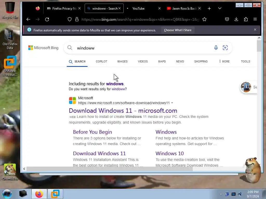Viewport: 266px width, 199px height.
Task: Open the Recycle Bin desktop icon
Action: [10, 10]
